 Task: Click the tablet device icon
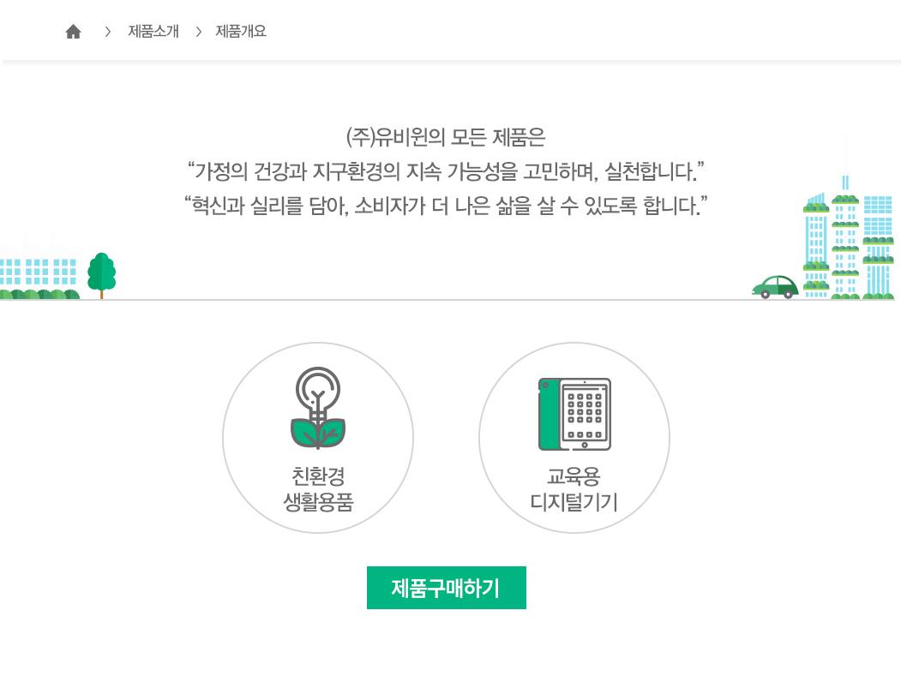pyautogui.click(x=574, y=414)
